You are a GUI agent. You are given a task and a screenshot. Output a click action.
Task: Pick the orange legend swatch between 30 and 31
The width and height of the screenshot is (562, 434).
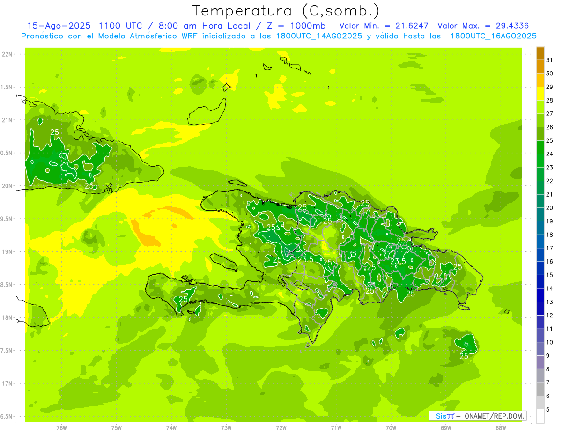540,67
